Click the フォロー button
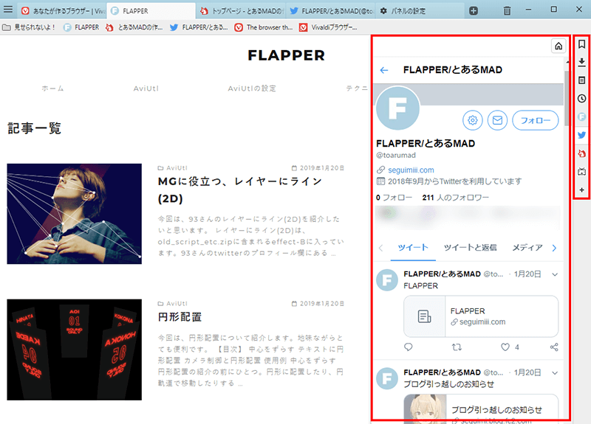This screenshot has width=591, height=424. [535, 120]
